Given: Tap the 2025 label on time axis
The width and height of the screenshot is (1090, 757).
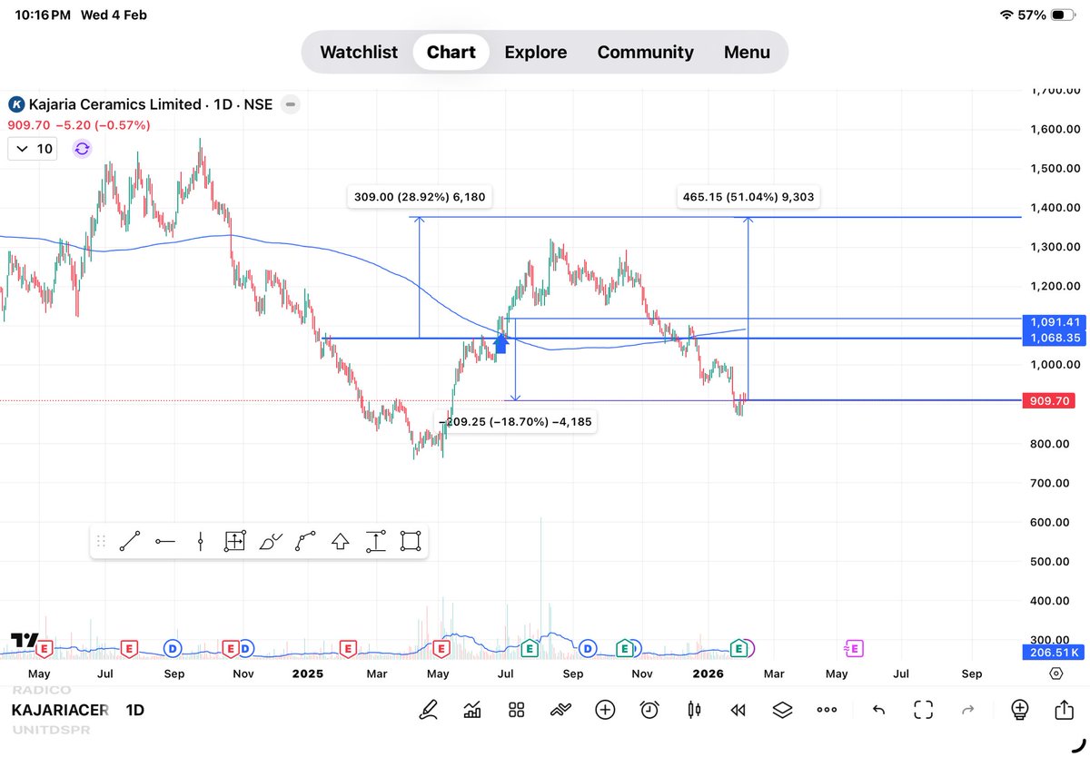Looking at the screenshot, I should (x=308, y=673).
